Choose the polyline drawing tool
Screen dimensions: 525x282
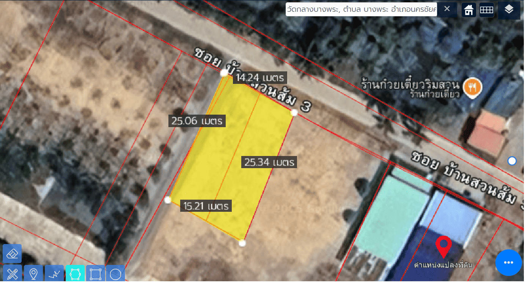[54, 273]
